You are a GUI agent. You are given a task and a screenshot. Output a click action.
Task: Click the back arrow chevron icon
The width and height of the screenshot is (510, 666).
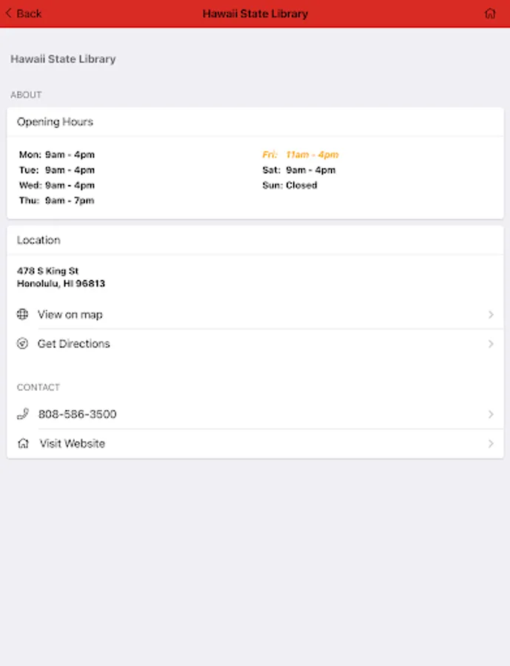click(x=9, y=13)
